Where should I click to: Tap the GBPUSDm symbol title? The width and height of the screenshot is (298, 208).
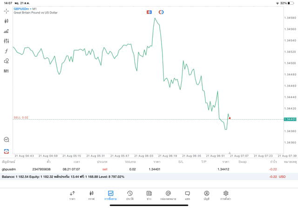[x=21, y=9]
